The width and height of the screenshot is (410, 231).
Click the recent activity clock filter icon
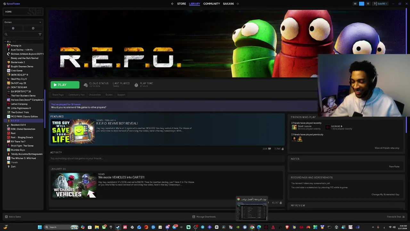[x=13, y=28]
